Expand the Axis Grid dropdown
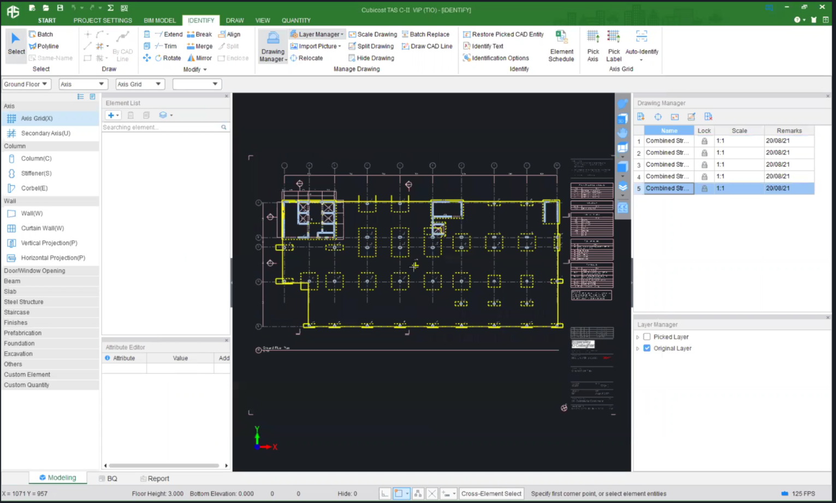The height and width of the screenshot is (503, 836). (139, 84)
